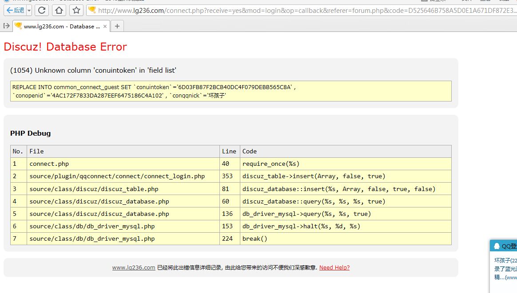The width and height of the screenshot is (517, 293).
Task: Close the www.lg236.com tab
Action: tap(105, 26)
